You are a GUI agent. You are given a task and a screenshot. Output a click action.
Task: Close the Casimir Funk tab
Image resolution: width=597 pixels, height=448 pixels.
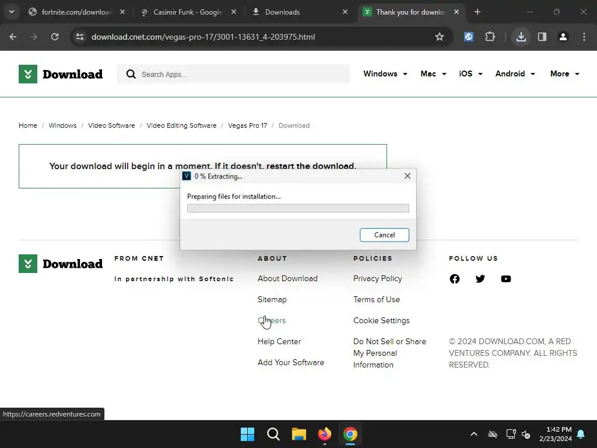(x=234, y=12)
